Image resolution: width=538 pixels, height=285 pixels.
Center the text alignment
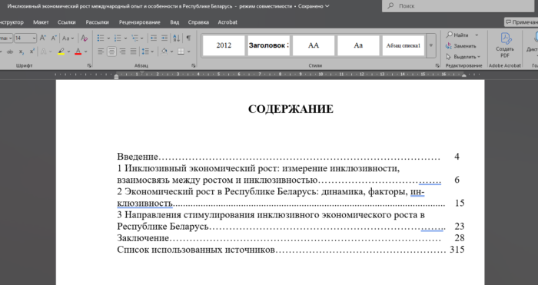(111, 51)
